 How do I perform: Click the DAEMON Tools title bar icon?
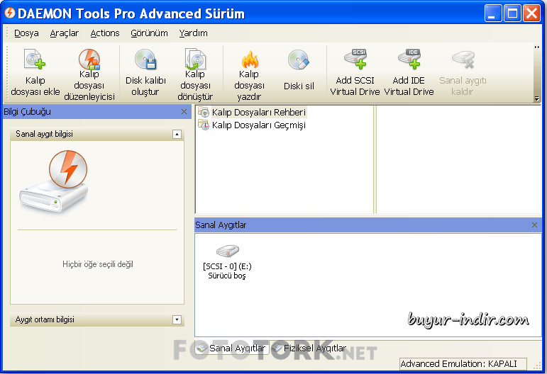pyautogui.click(x=10, y=13)
